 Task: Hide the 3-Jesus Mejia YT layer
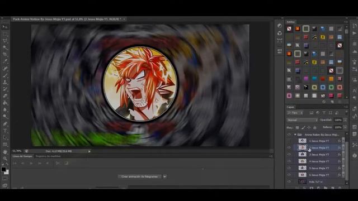tap(289, 155)
